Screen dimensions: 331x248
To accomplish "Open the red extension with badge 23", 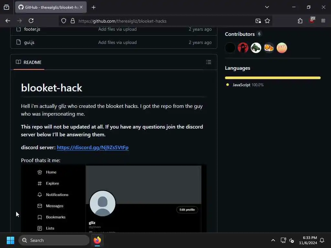I will tap(312, 20).
